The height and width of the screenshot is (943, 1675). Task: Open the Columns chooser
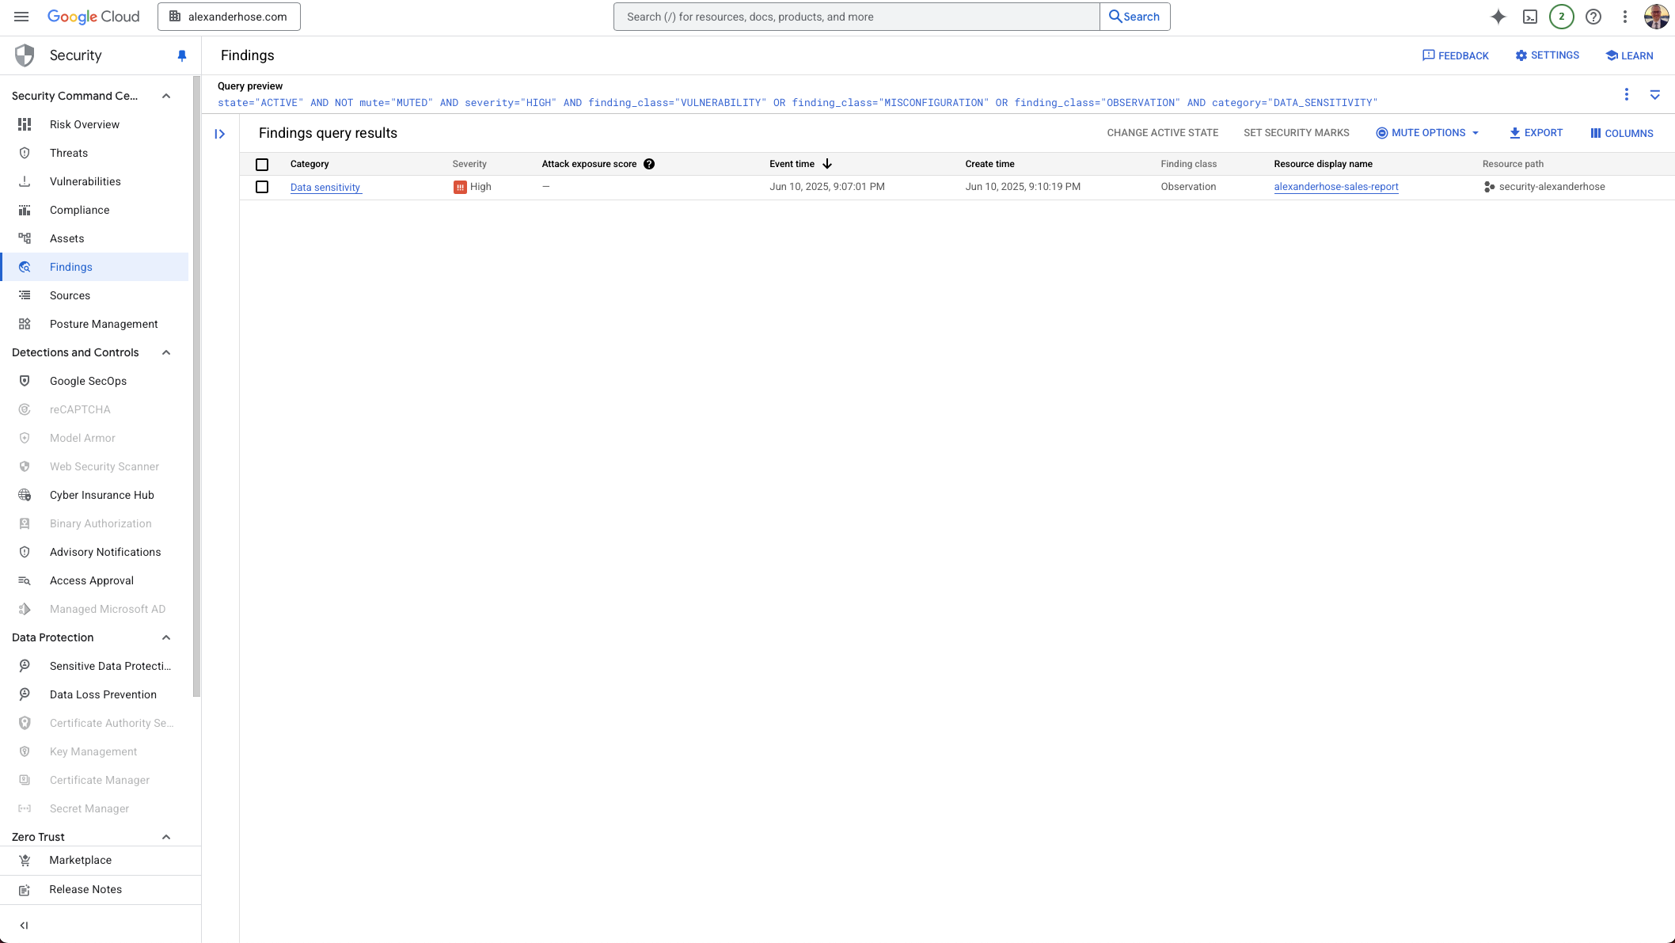click(1621, 133)
